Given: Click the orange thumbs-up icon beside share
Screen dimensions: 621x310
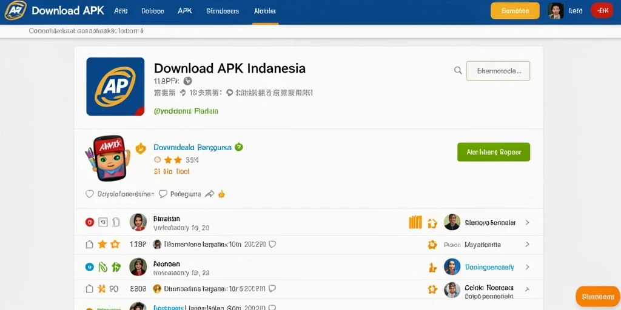Looking at the screenshot, I should [222, 194].
